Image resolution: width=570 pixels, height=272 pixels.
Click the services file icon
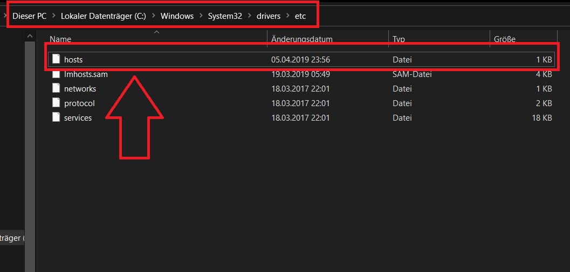[x=56, y=117]
